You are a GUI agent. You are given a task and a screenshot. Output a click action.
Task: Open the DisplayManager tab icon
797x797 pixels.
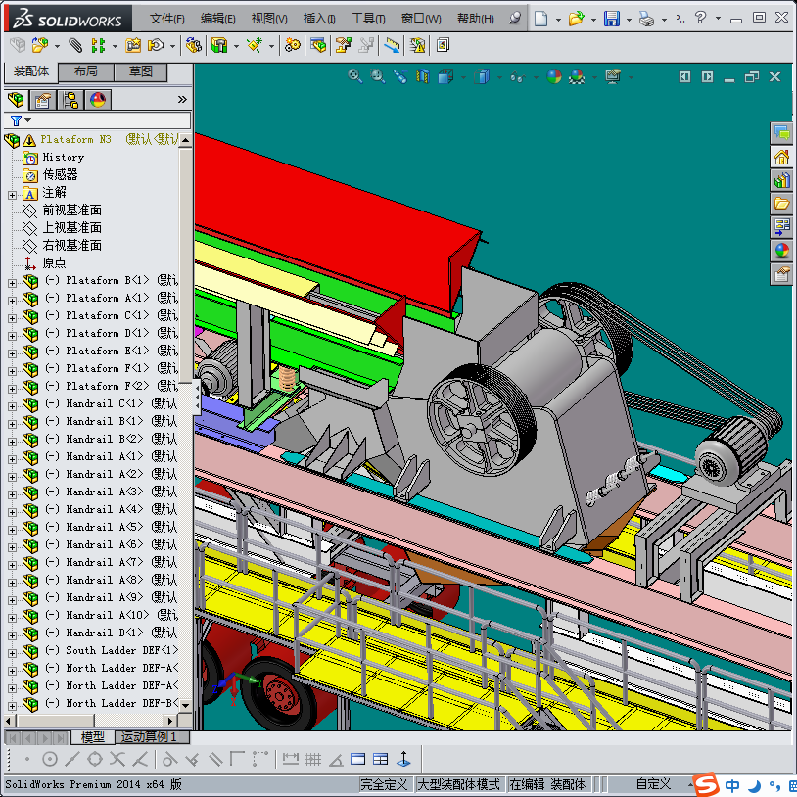pyautogui.click(x=97, y=99)
